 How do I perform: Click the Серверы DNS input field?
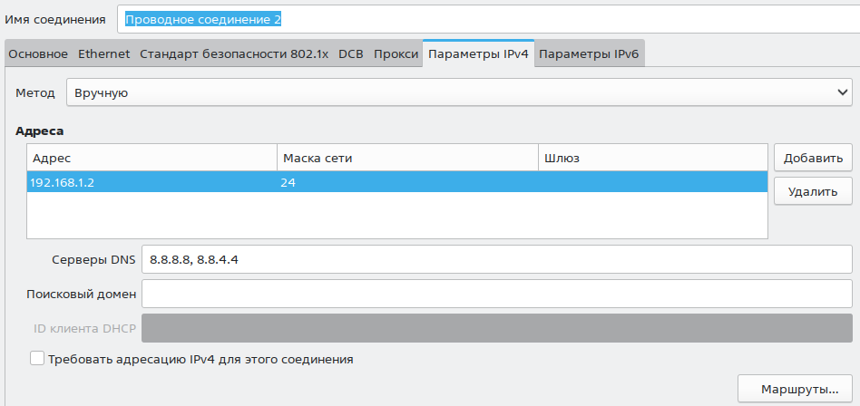click(x=496, y=259)
